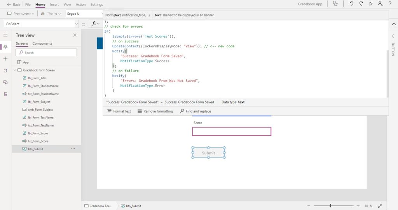Screen dimensions: 398x210
Task: Open the Data sources sidebar icon
Action: pyautogui.click(x=5, y=71)
